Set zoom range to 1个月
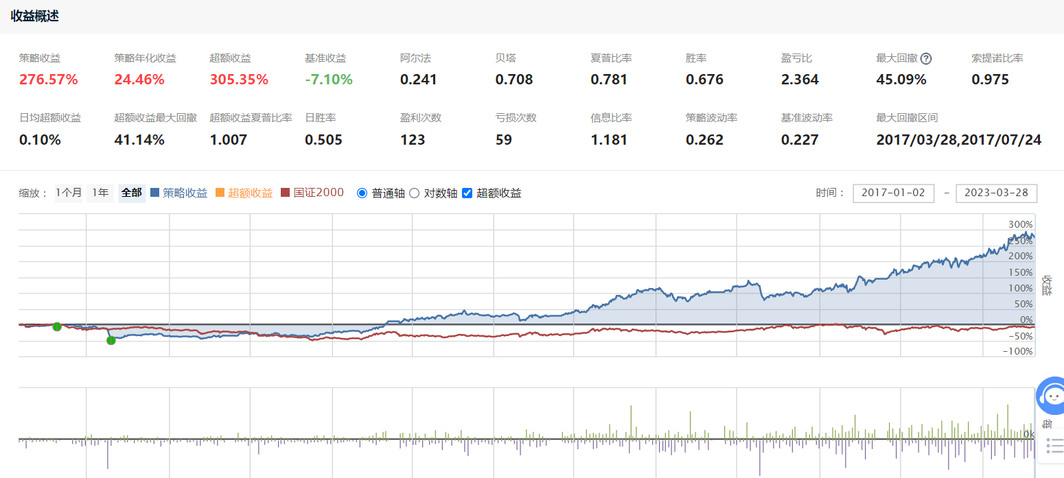The height and width of the screenshot is (478, 1064). click(x=69, y=193)
